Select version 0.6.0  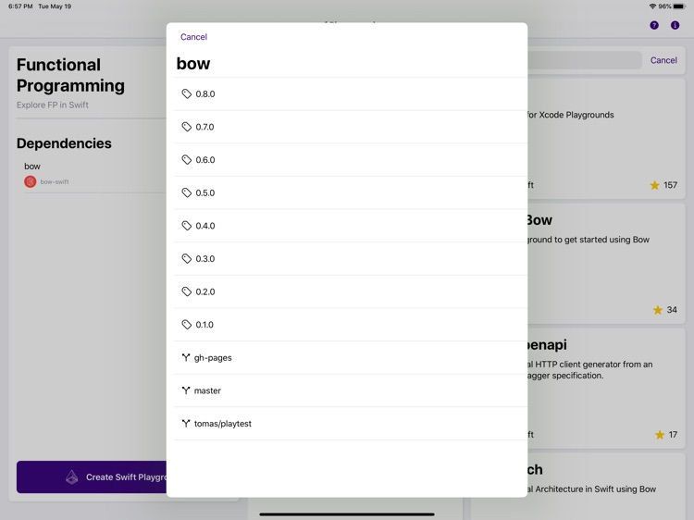[351, 160]
